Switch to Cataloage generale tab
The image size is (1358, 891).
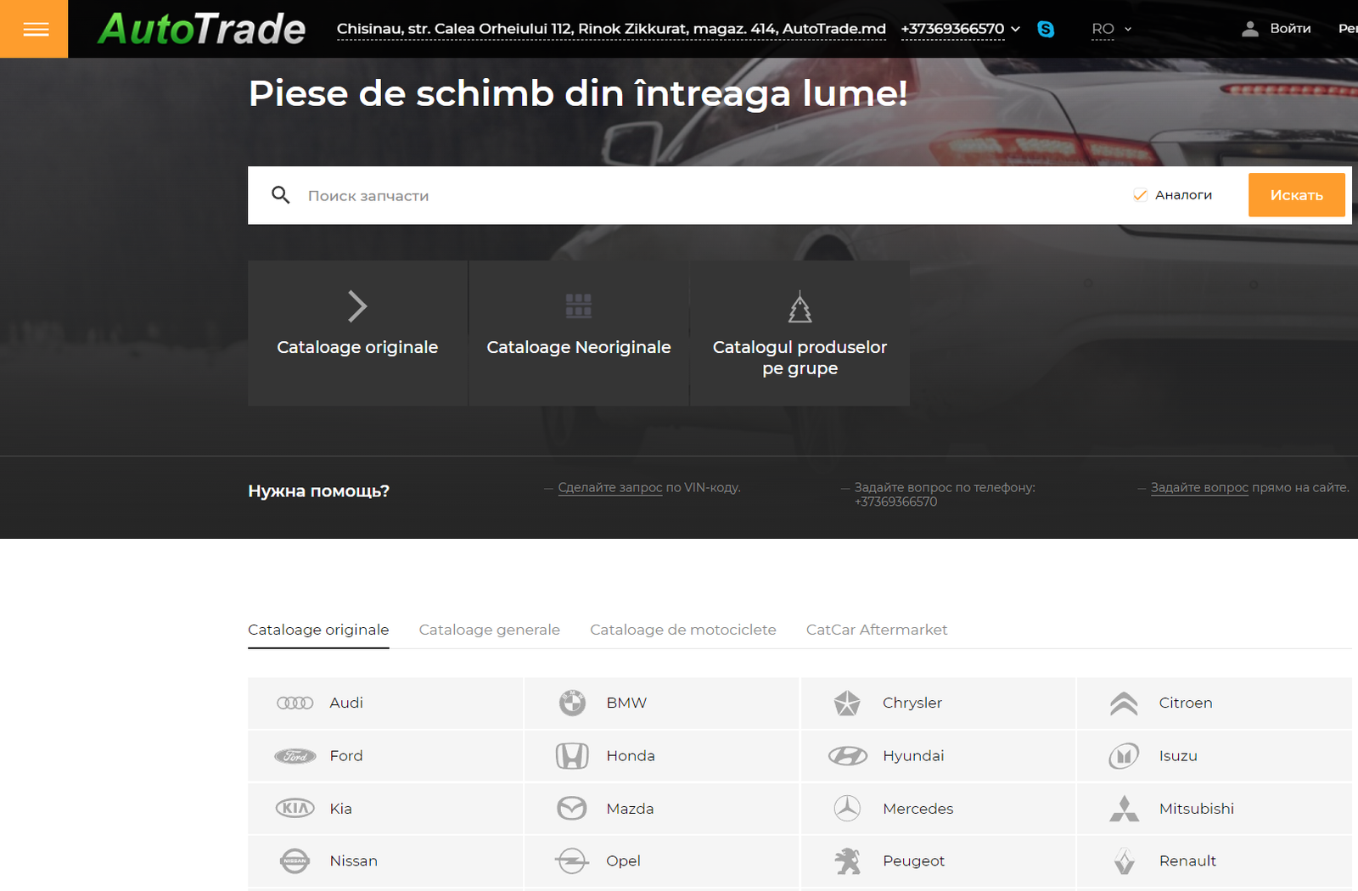(489, 630)
